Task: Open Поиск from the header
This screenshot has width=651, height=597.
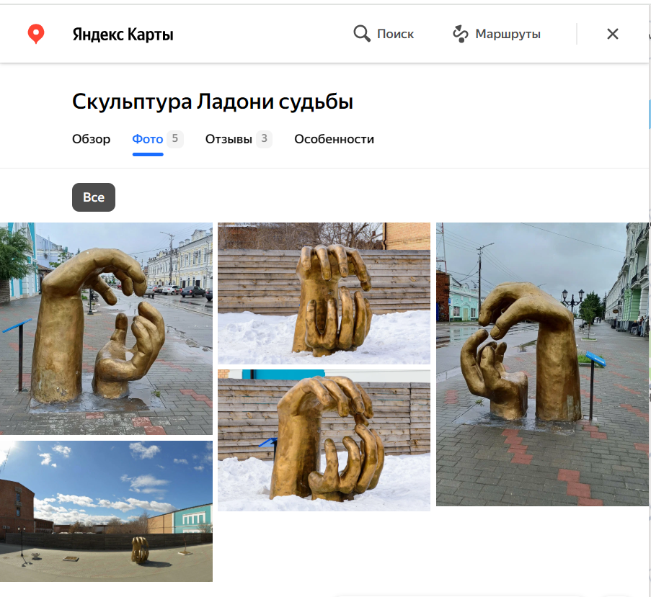Action: coord(395,34)
